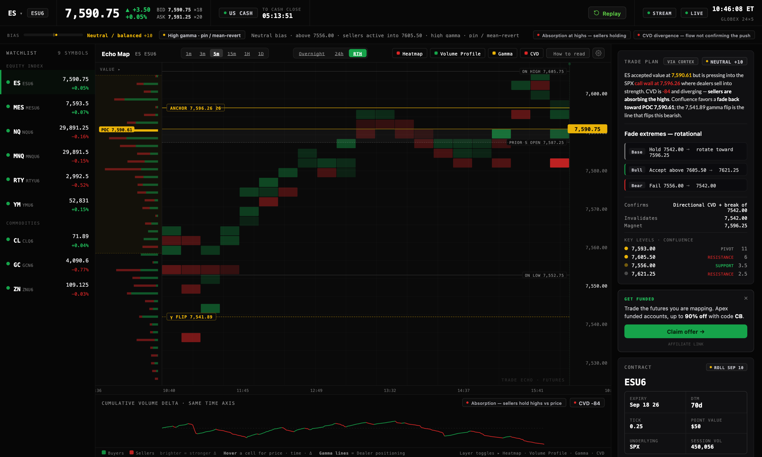Click the Claim offer button
Screen dimensions: 762x457
[685, 331]
